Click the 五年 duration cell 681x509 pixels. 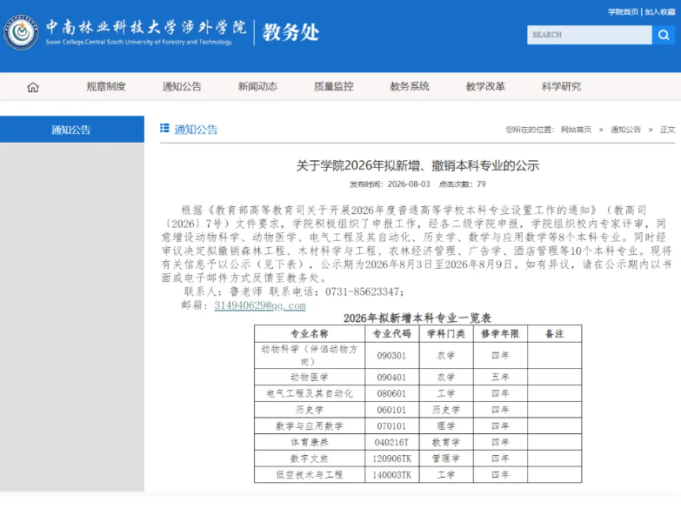coord(500,378)
